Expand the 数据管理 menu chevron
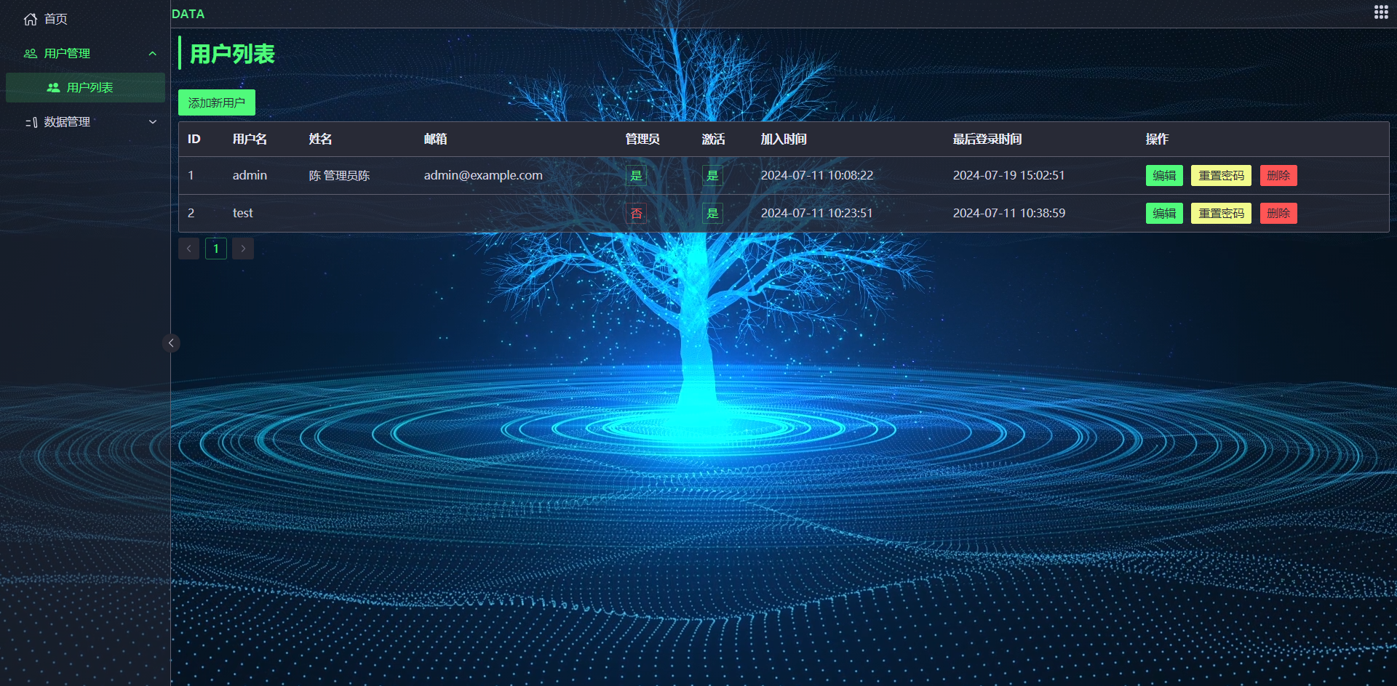The height and width of the screenshot is (686, 1397). [x=153, y=122]
